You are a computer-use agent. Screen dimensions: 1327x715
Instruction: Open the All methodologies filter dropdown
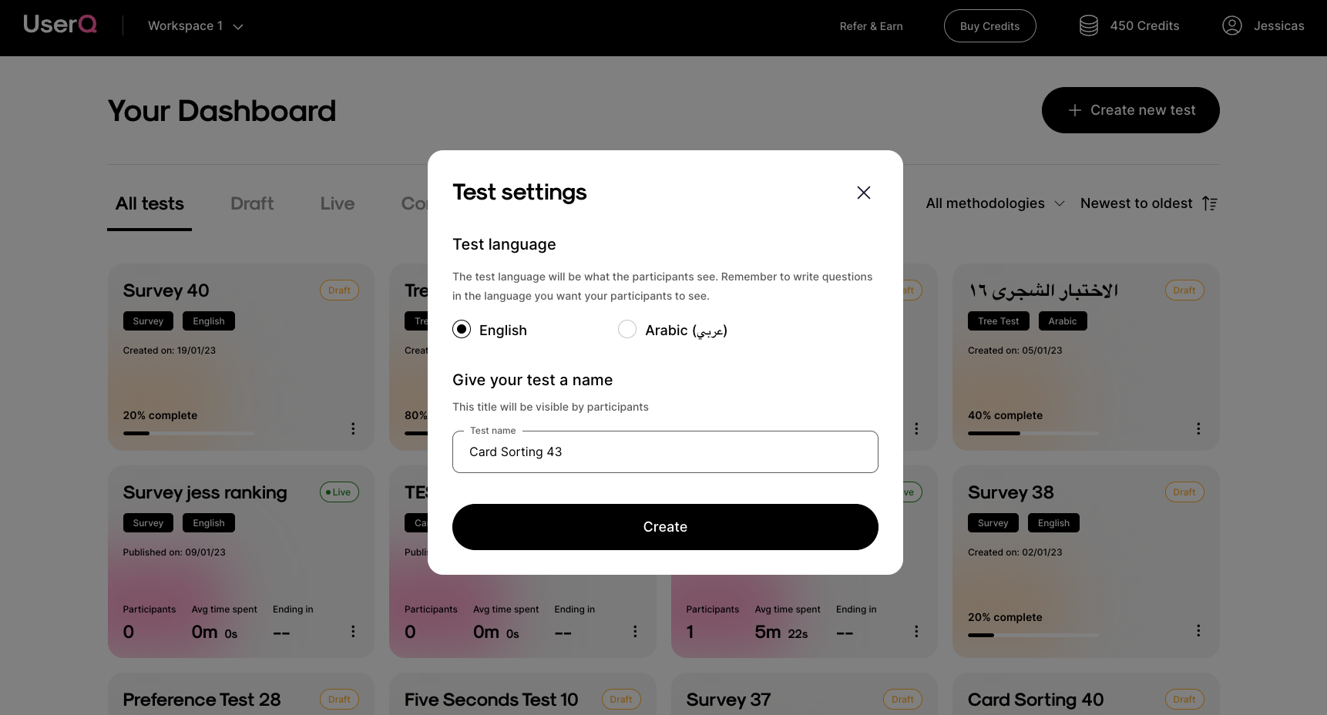(995, 203)
